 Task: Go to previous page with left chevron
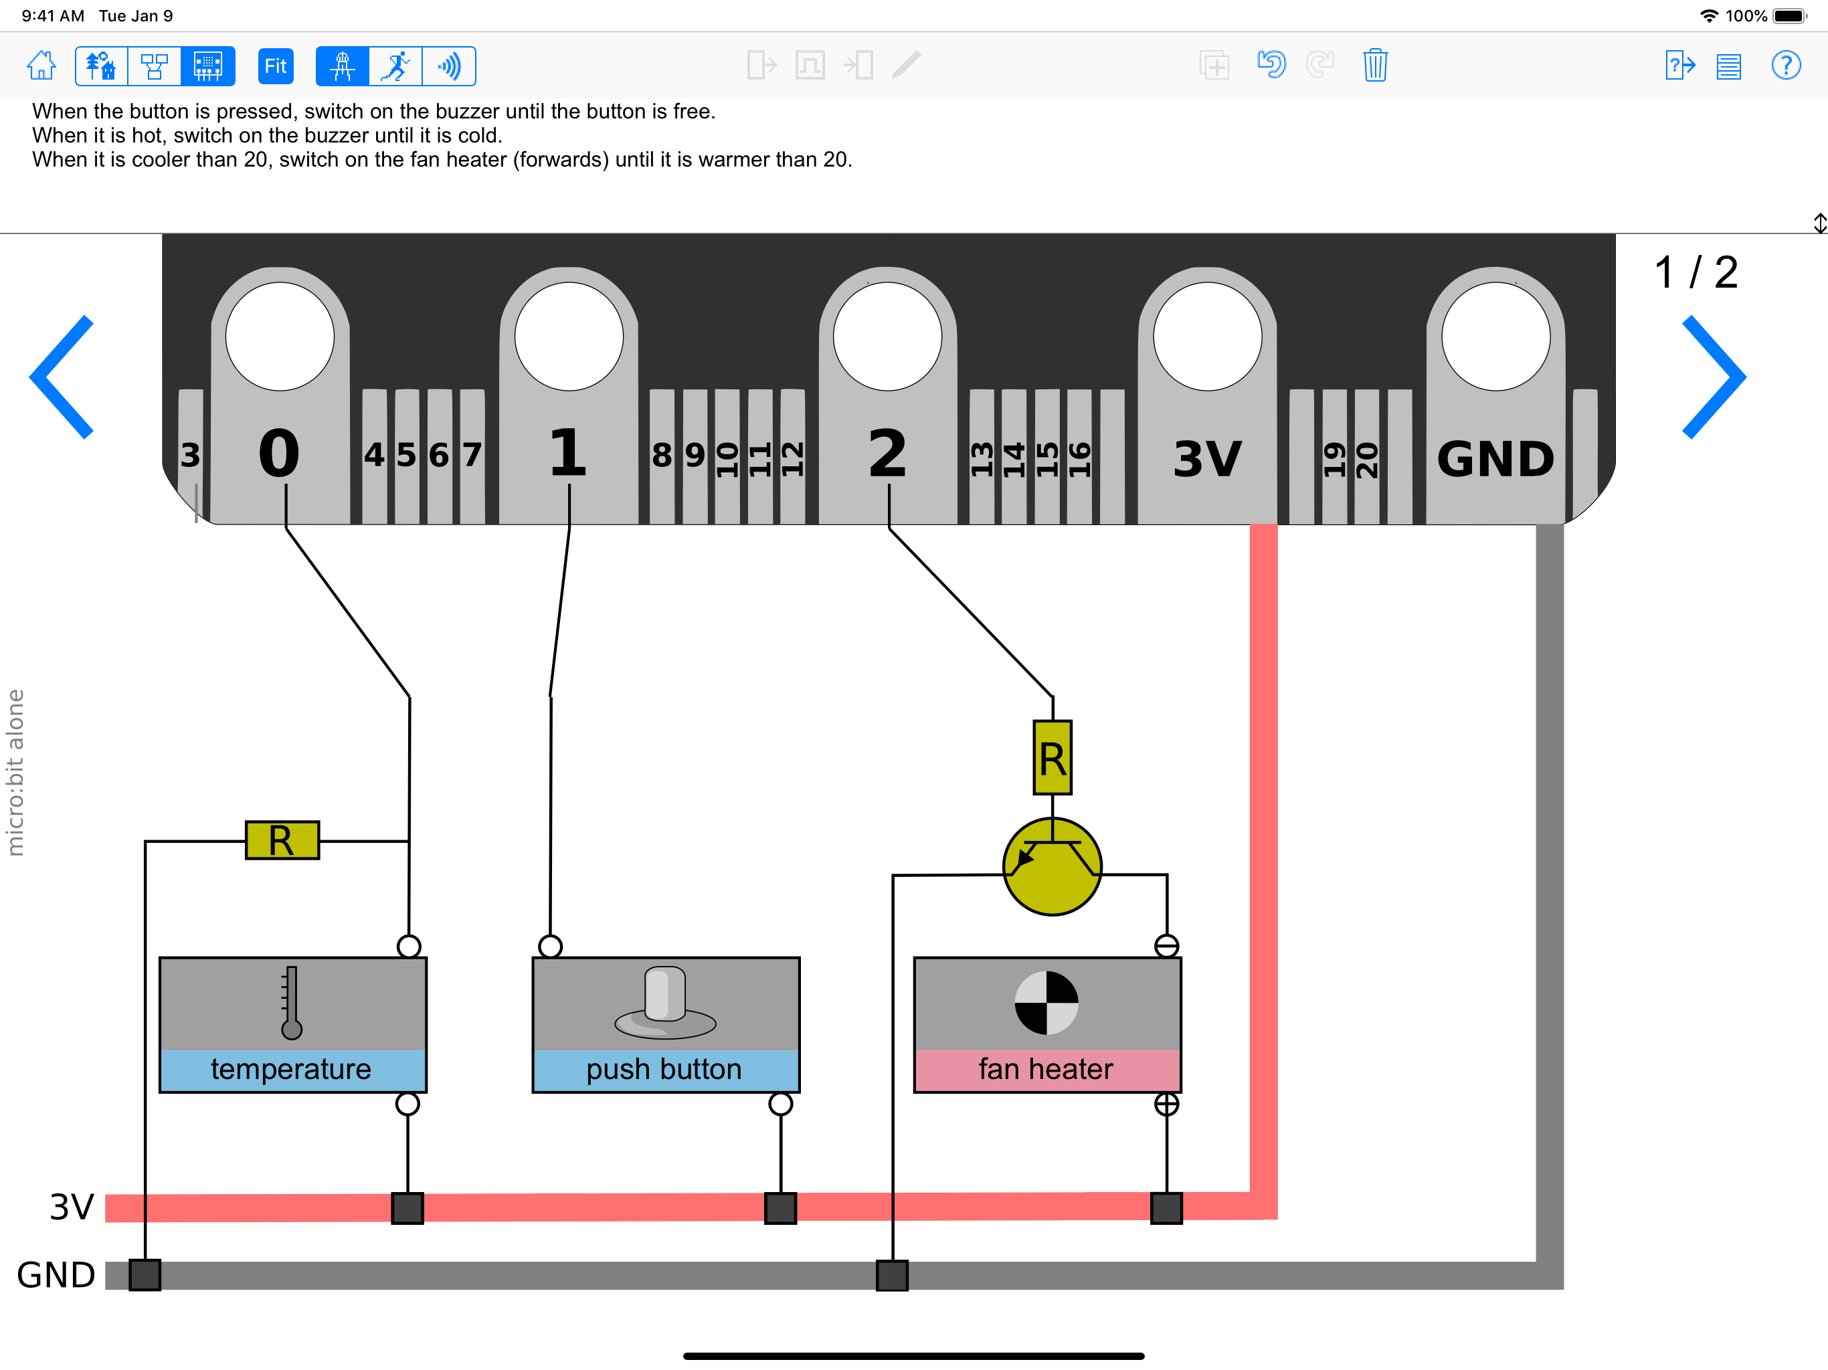pos(62,377)
